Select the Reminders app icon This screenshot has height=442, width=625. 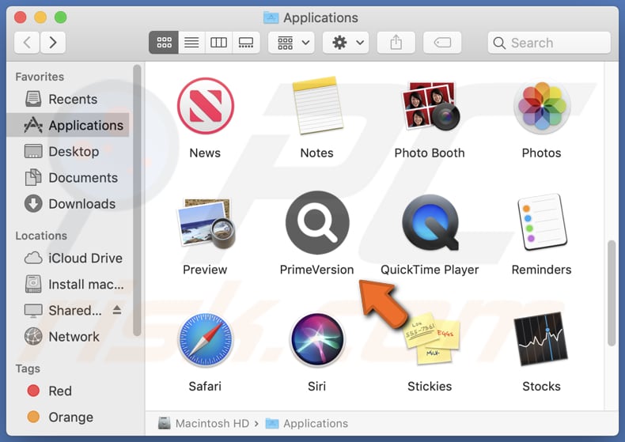(542, 222)
